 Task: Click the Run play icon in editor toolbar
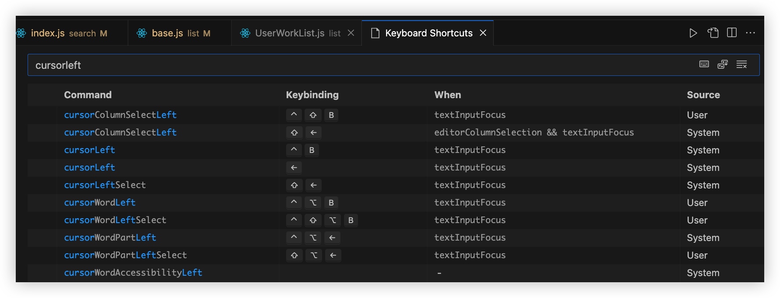[693, 33]
